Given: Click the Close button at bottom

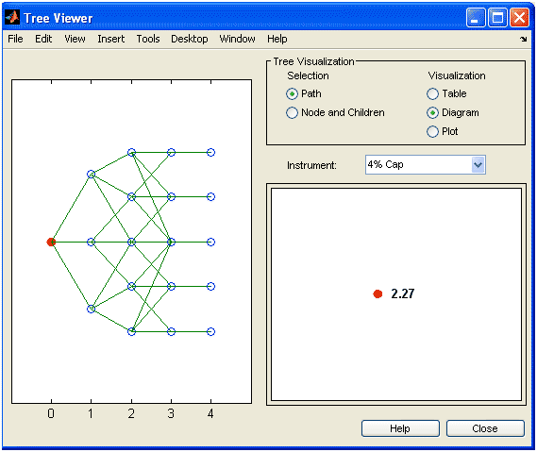Looking at the screenshot, I should [x=485, y=428].
